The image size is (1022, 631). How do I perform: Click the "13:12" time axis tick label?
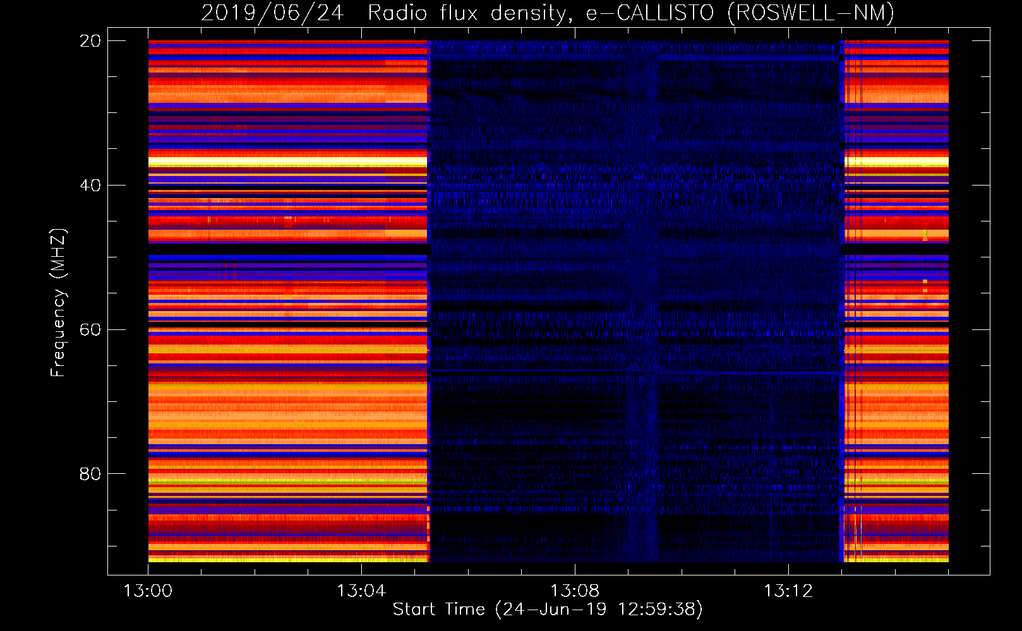pyautogui.click(x=788, y=591)
